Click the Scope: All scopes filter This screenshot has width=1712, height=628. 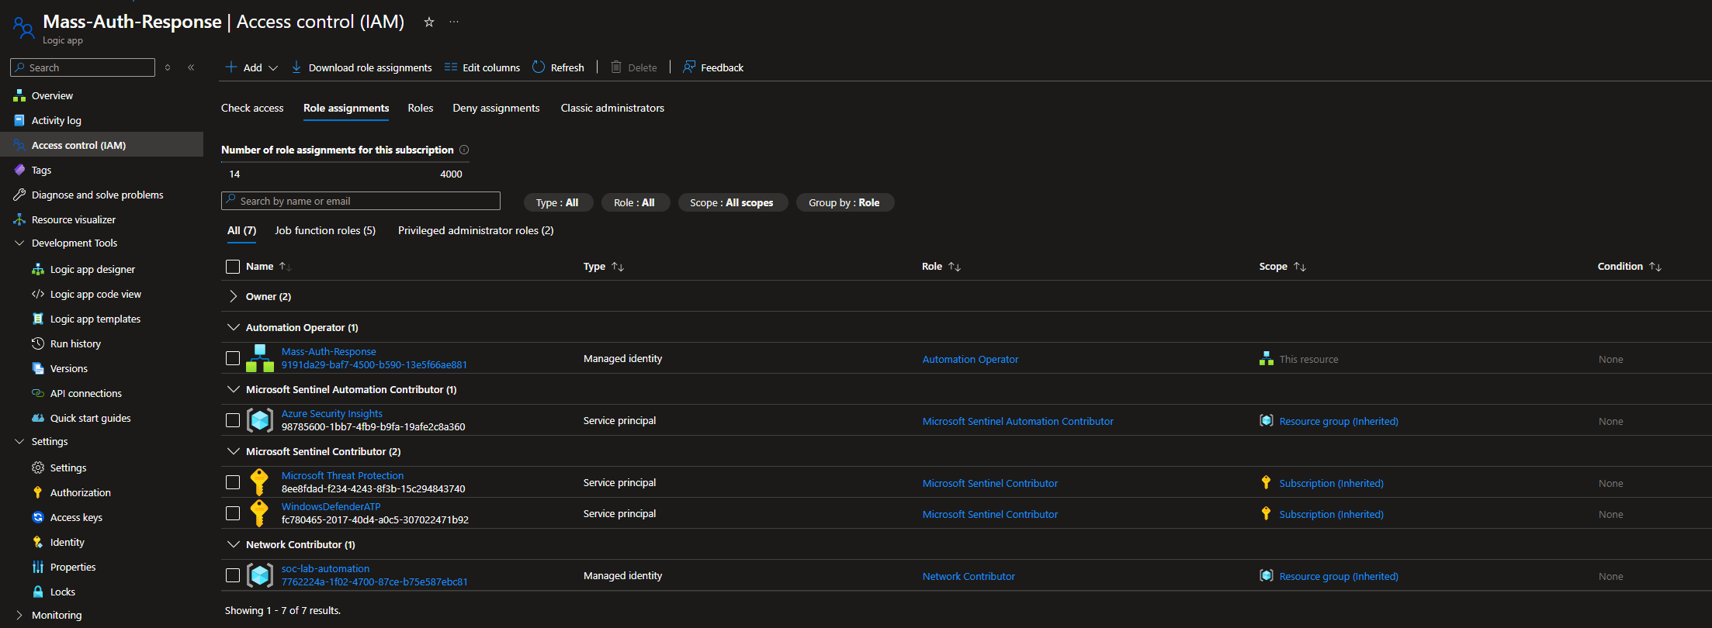coord(732,202)
